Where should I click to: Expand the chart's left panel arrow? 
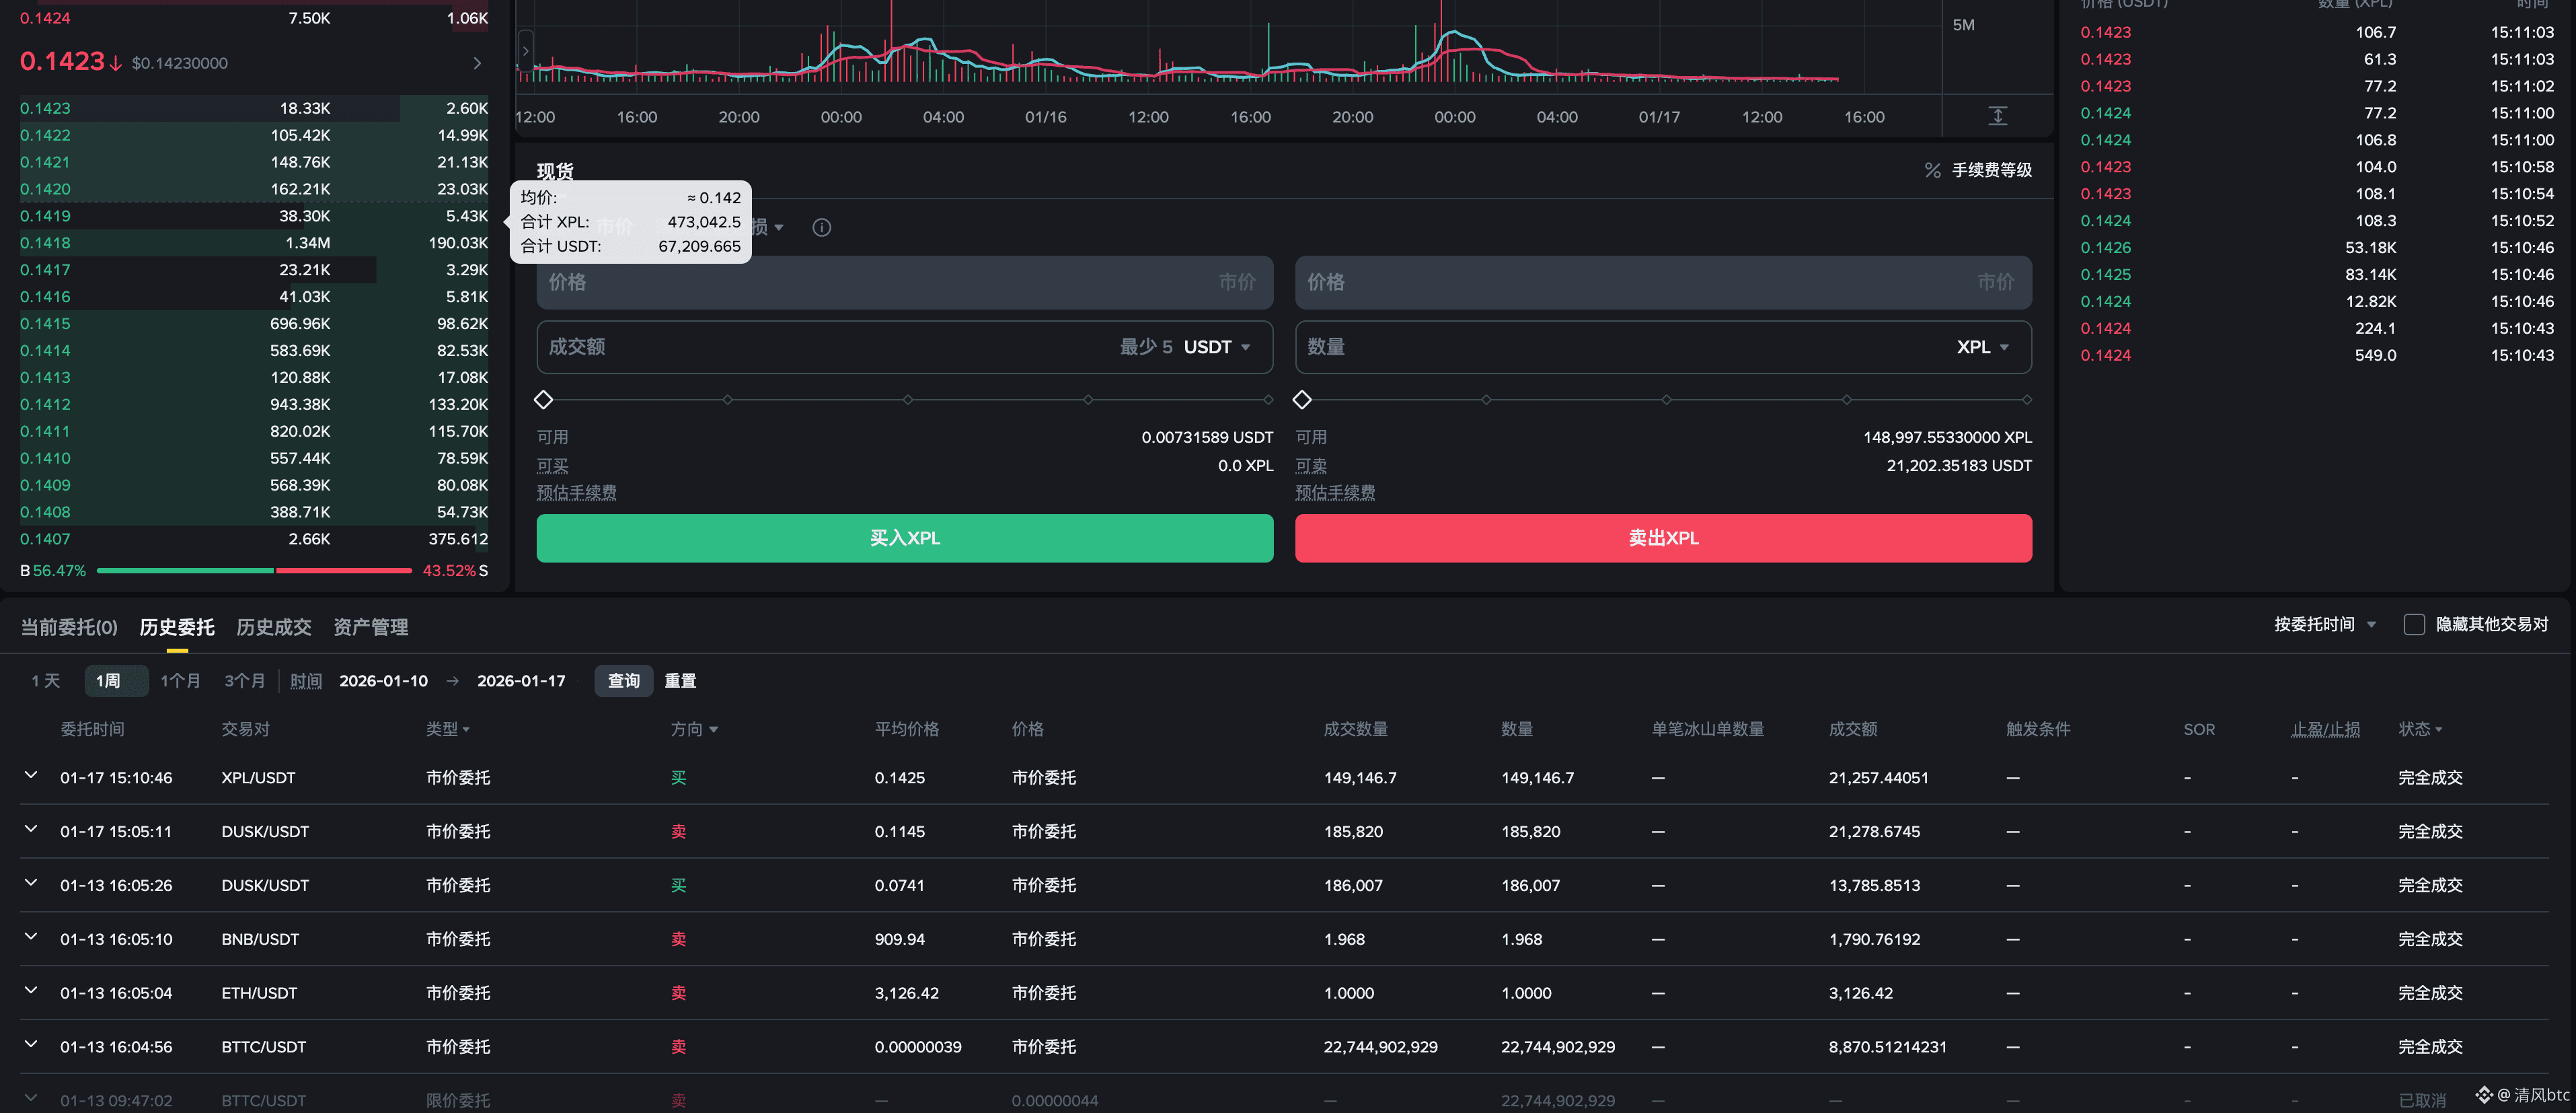[x=526, y=50]
